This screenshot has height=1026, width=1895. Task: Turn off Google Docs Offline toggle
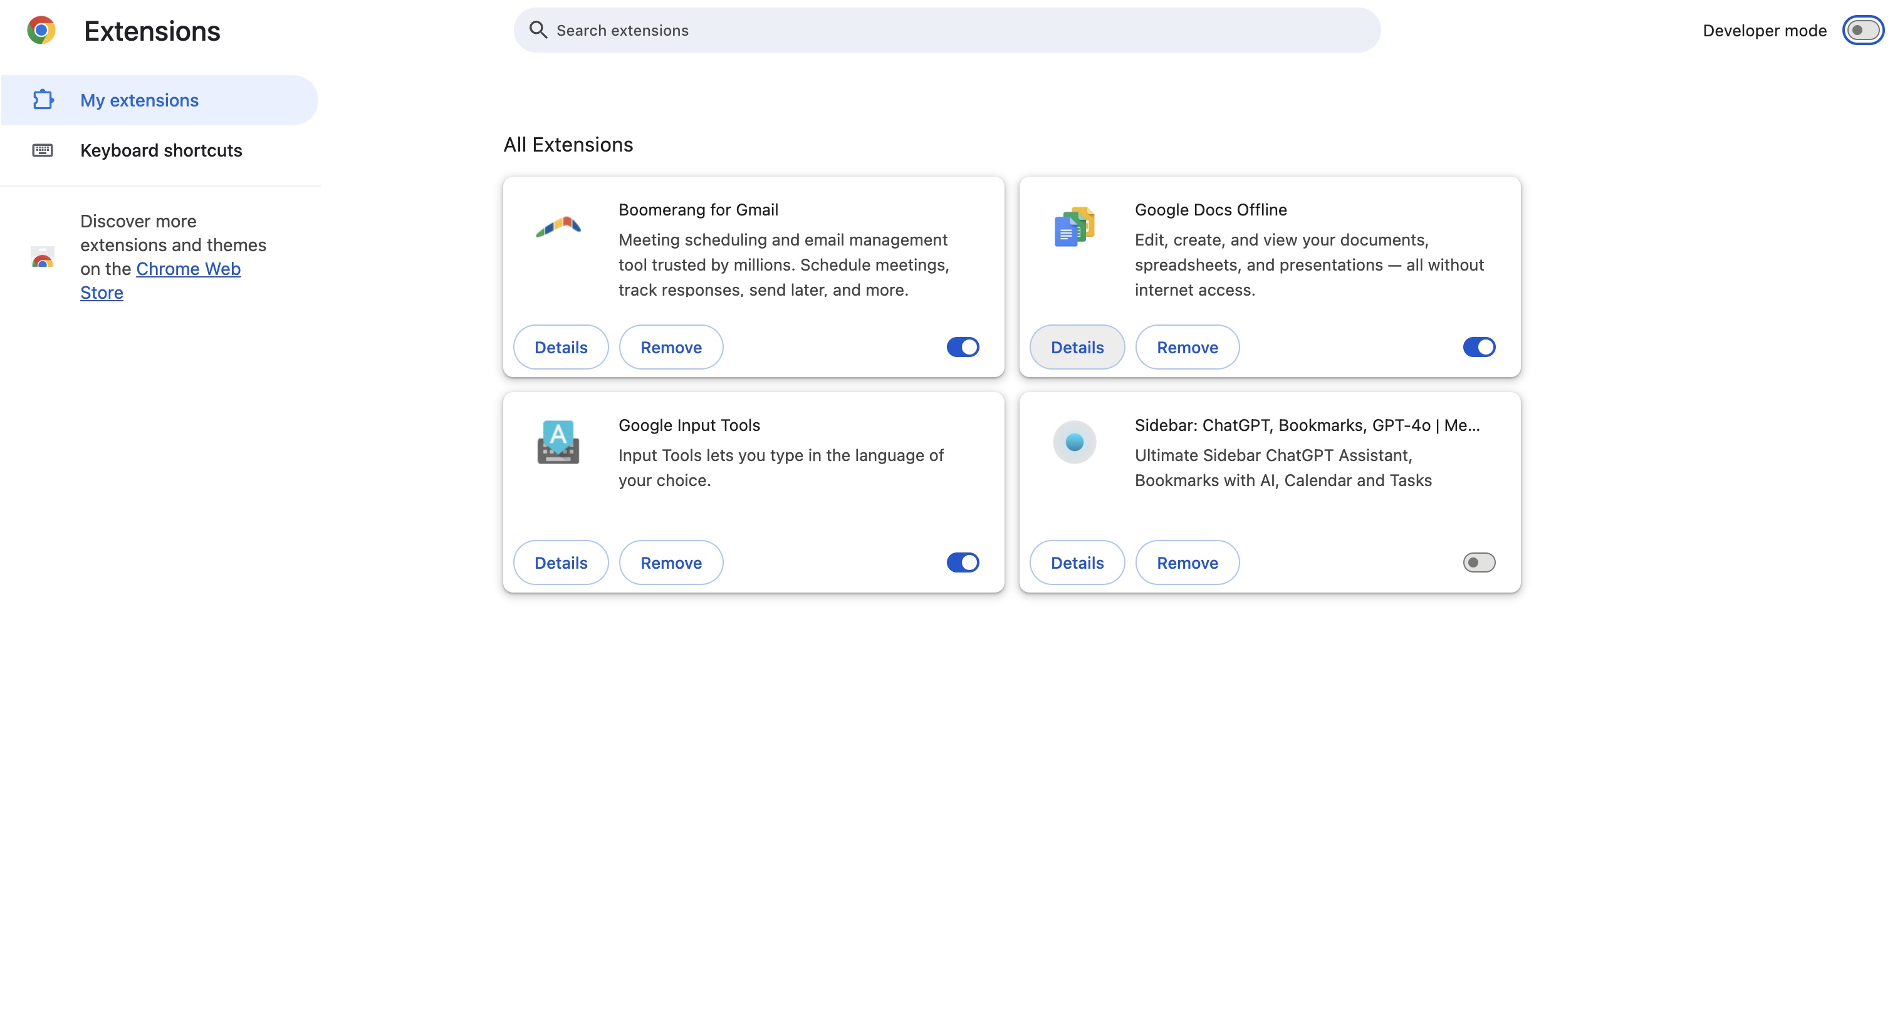coord(1479,347)
